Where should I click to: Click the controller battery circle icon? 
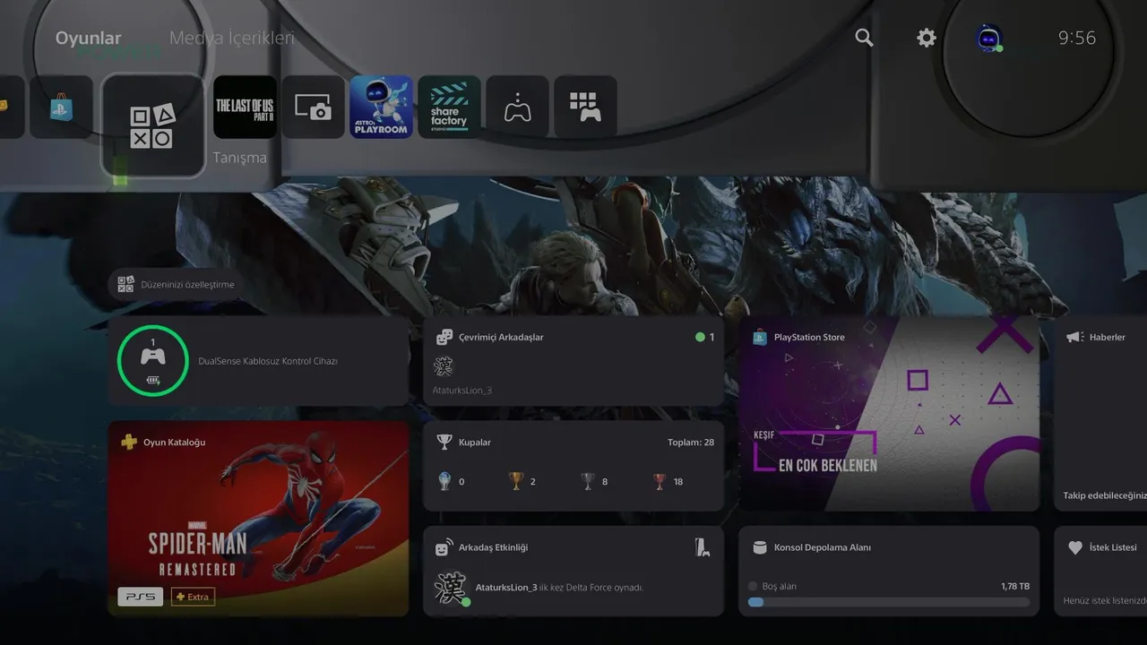153,360
